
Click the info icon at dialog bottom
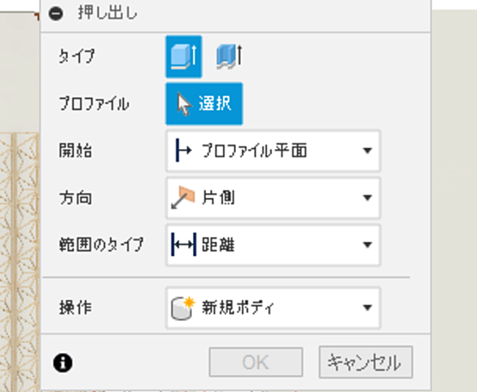click(x=63, y=363)
